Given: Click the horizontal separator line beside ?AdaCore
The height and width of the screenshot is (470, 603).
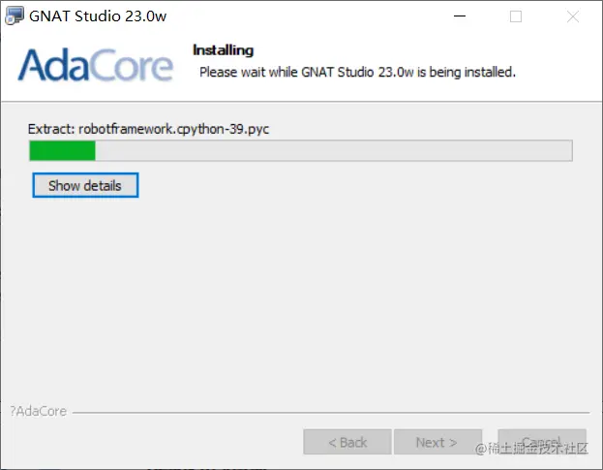Looking at the screenshot, I should point(331,413).
